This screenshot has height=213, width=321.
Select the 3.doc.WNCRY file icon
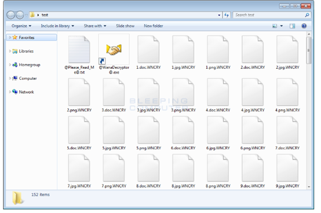(114, 92)
